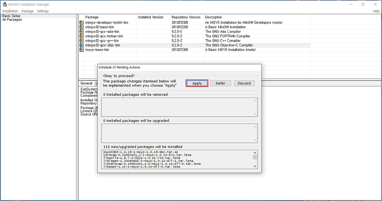Mark the mingw-developer-toolkit-bin package icon
382x201 pixels.
(x=81, y=23)
